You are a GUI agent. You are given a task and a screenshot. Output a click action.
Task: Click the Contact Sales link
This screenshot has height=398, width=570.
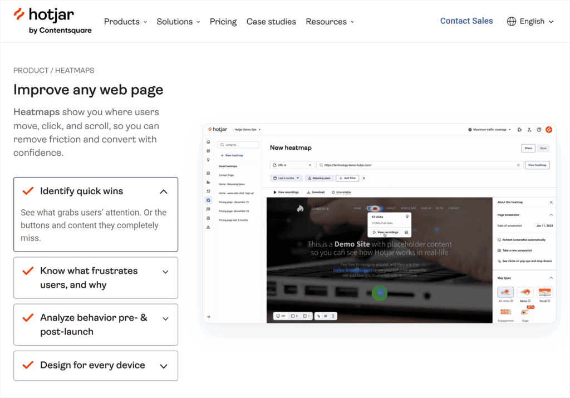[466, 21]
